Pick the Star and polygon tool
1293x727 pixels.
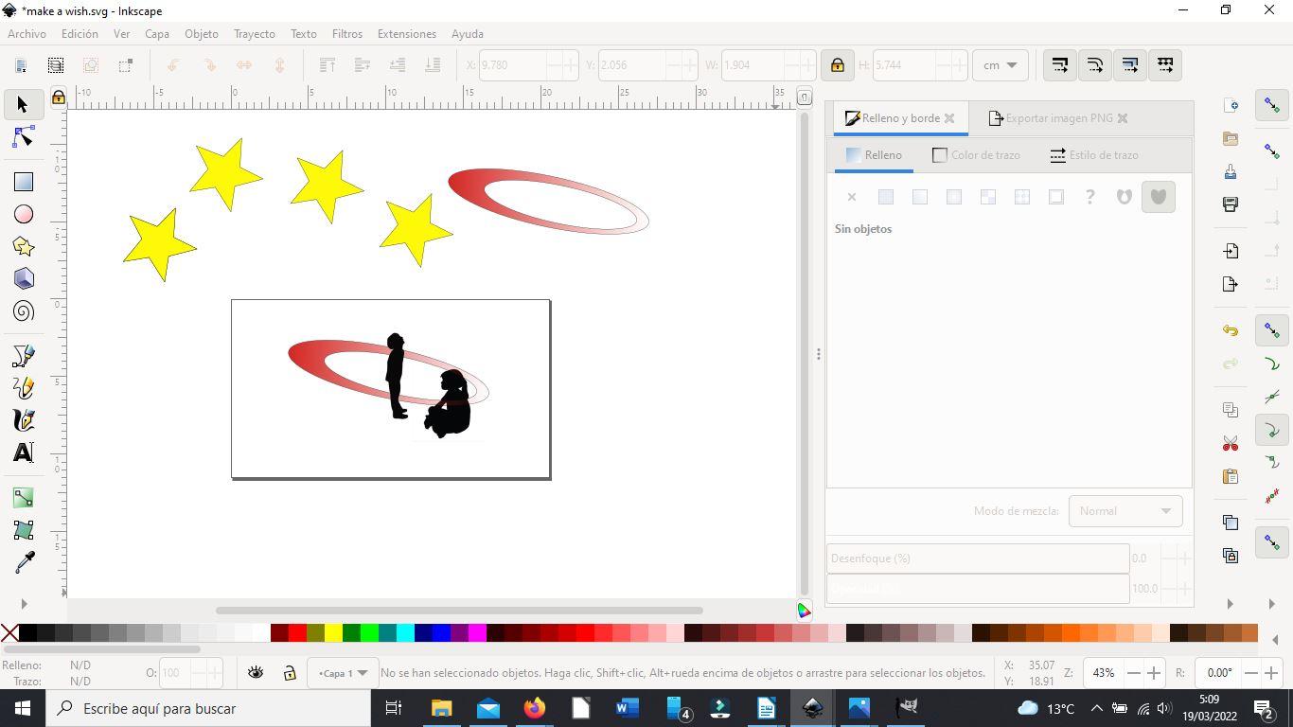click(23, 247)
